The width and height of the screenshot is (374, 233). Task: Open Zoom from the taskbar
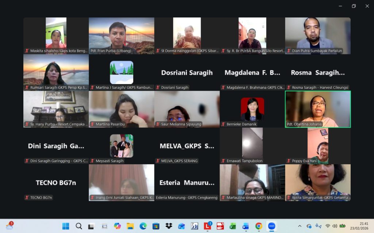[x=271, y=226]
